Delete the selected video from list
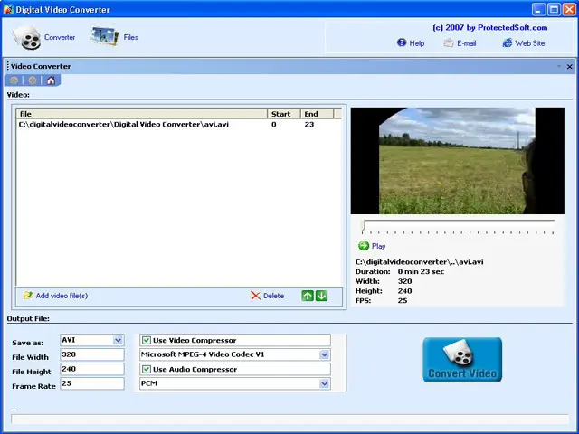The image size is (579, 434). [x=267, y=296]
